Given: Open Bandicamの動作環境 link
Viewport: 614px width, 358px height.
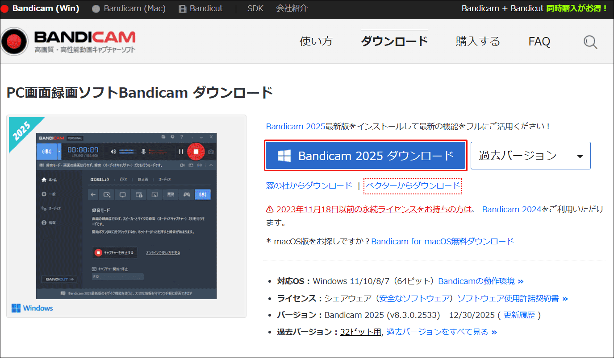Looking at the screenshot, I should pyautogui.click(x=481, y=281).
